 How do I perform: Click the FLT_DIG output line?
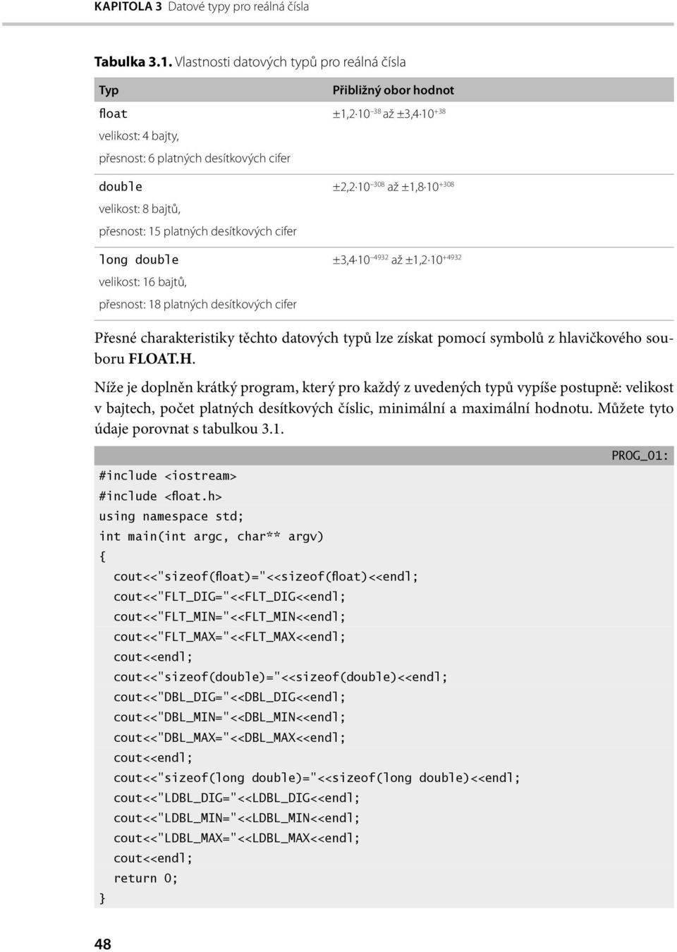(230, 597)
